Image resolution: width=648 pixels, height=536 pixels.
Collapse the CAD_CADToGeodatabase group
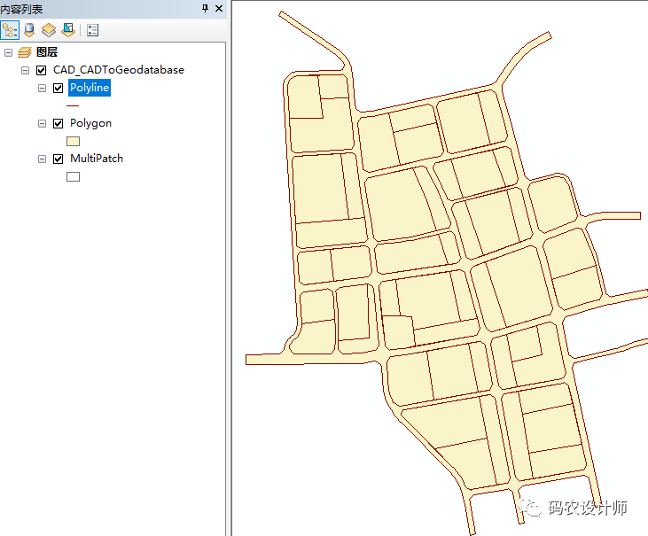point(25,70)
